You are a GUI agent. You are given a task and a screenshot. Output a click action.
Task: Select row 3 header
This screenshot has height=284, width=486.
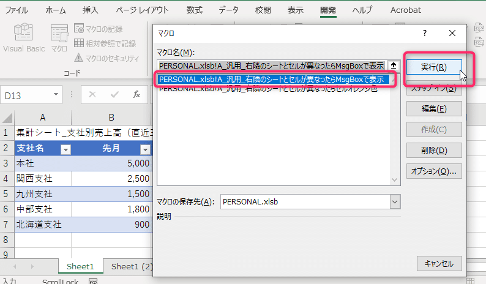(x=6, y=163)
